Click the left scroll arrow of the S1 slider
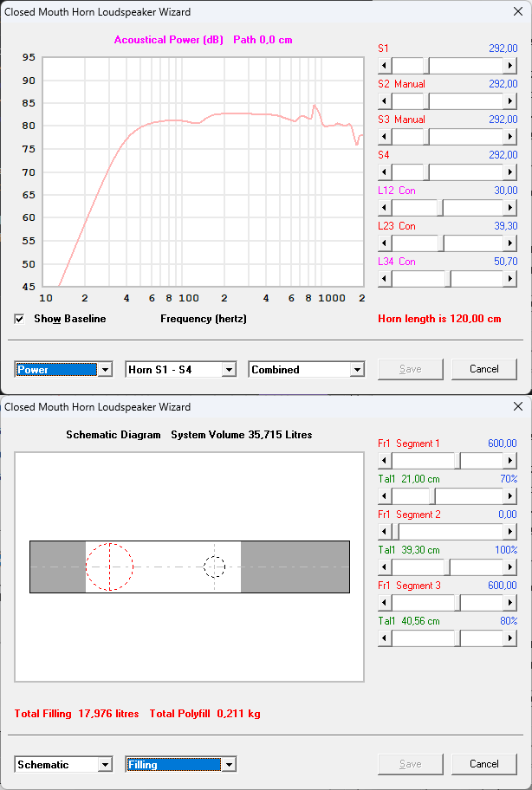The width and height of the screenshot is (532, 790). pos(385,66)
